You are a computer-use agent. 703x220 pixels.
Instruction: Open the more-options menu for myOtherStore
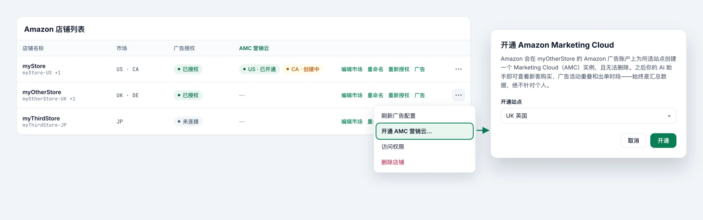(458, 95)
